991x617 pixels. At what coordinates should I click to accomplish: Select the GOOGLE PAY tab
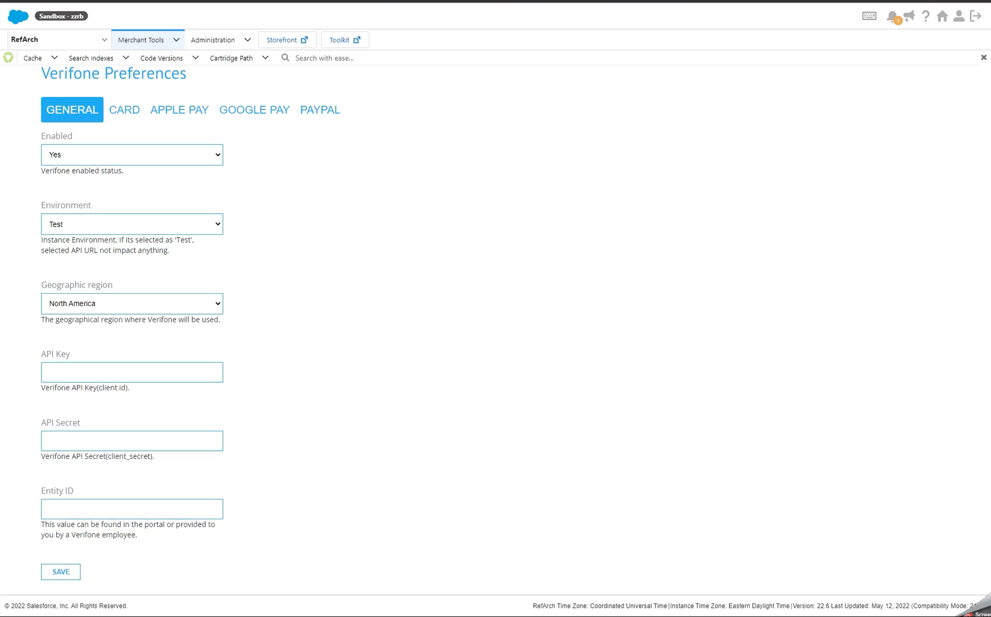(254, 110)
